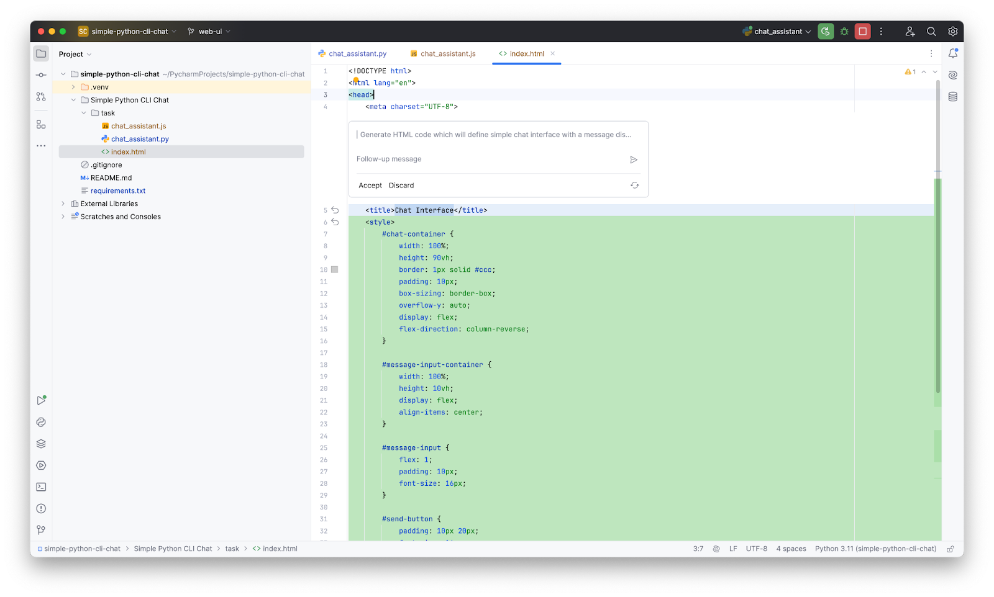Accept the generated code
The image size is (994, 597).
(370, 186)
